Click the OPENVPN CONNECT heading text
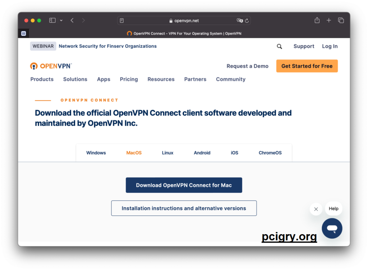 [x=89, y=100]
